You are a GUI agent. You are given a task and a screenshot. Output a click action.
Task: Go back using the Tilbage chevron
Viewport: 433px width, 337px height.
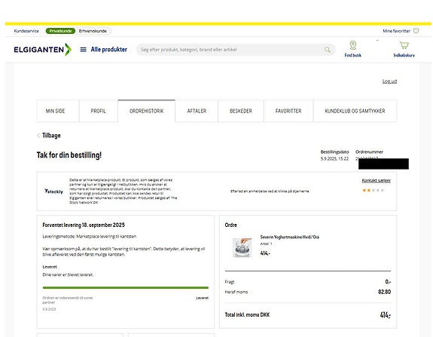(38, 136)
